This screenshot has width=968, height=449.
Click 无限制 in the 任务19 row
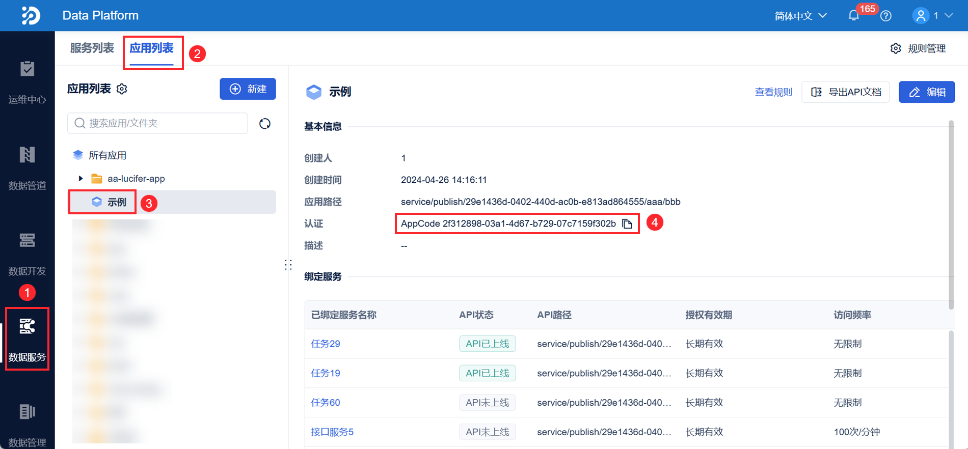(x=847, y=373)
